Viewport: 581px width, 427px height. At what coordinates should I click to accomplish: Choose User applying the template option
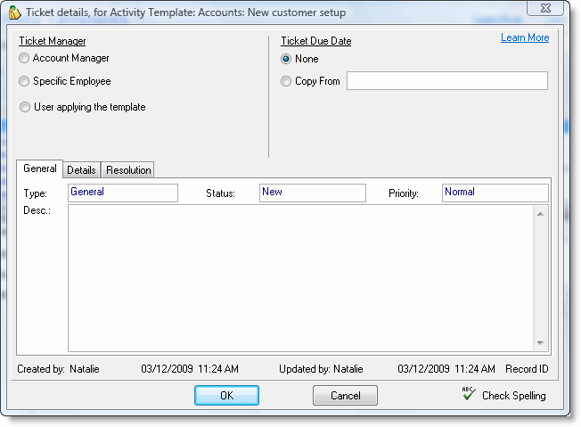click(x=24, y=108)
